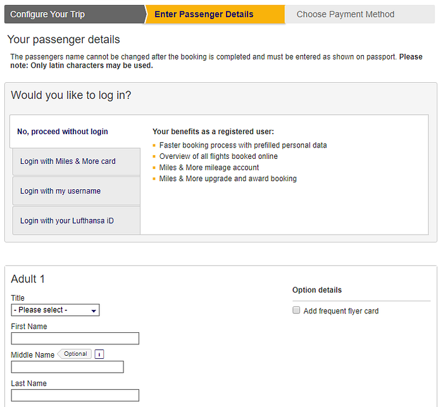
Task: Click the 'Your benefits as a registered user' text
Action: point(213,132)
